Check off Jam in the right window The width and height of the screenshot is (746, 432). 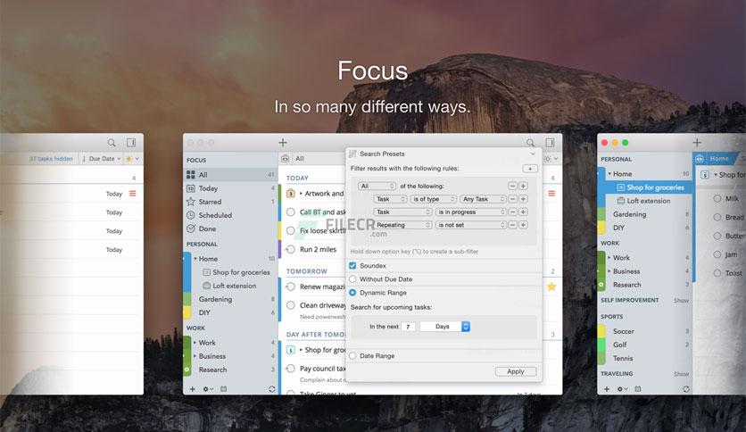pos(717,254)
